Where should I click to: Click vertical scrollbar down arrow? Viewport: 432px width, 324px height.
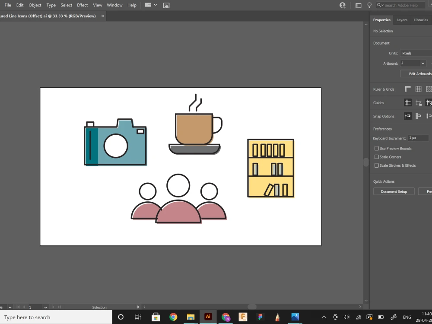point(366,301)
